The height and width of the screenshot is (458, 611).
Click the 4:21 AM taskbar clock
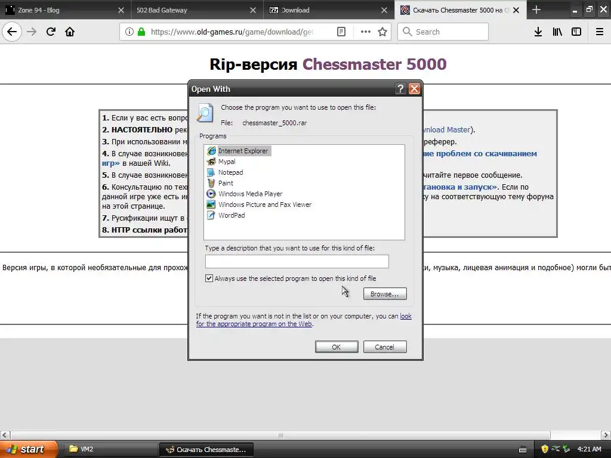point(589,449)
